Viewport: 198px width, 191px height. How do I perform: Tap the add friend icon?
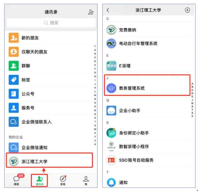(91, 12)
